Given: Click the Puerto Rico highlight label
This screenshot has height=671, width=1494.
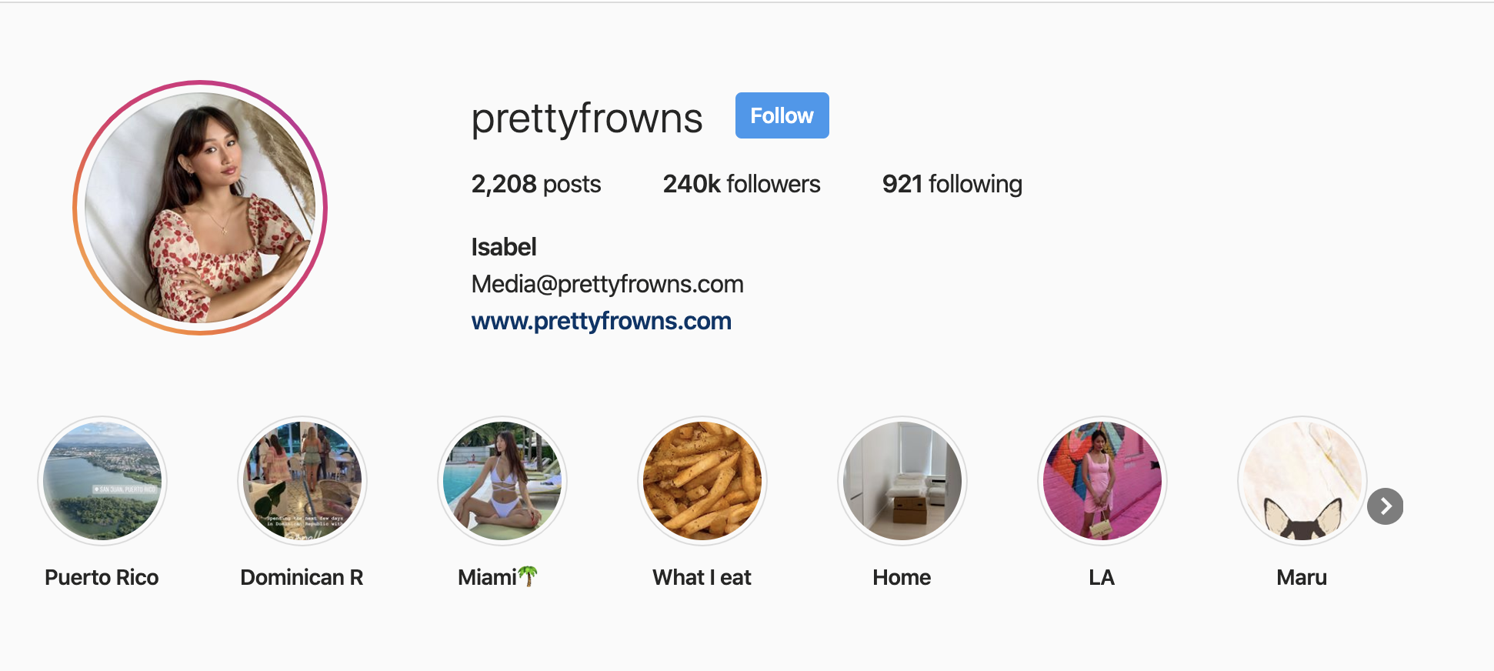Looking at the screenshot, I should click(x=102, y=577).
